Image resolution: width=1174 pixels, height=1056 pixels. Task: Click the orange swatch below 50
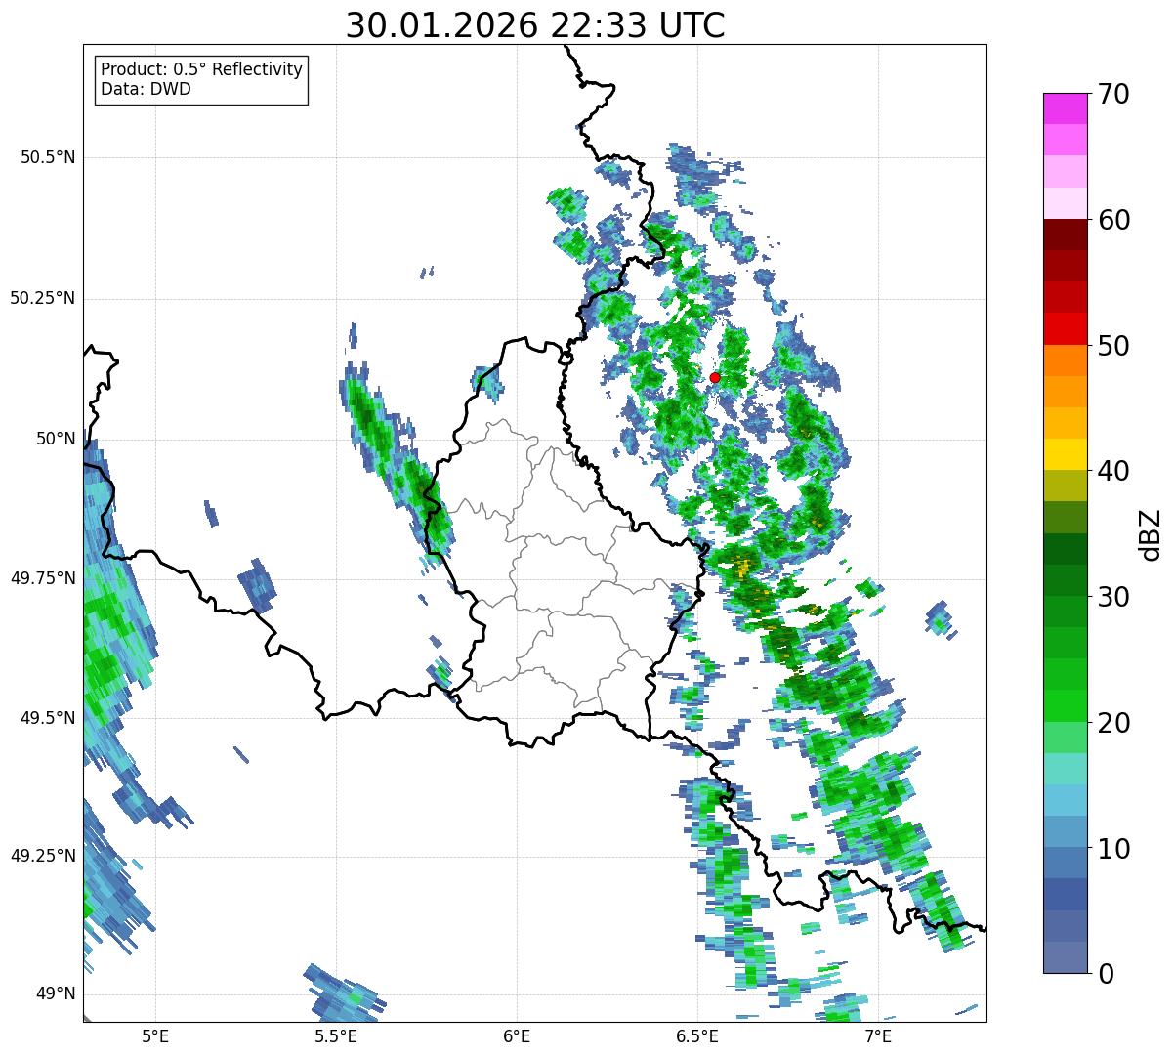(1065, 360)
